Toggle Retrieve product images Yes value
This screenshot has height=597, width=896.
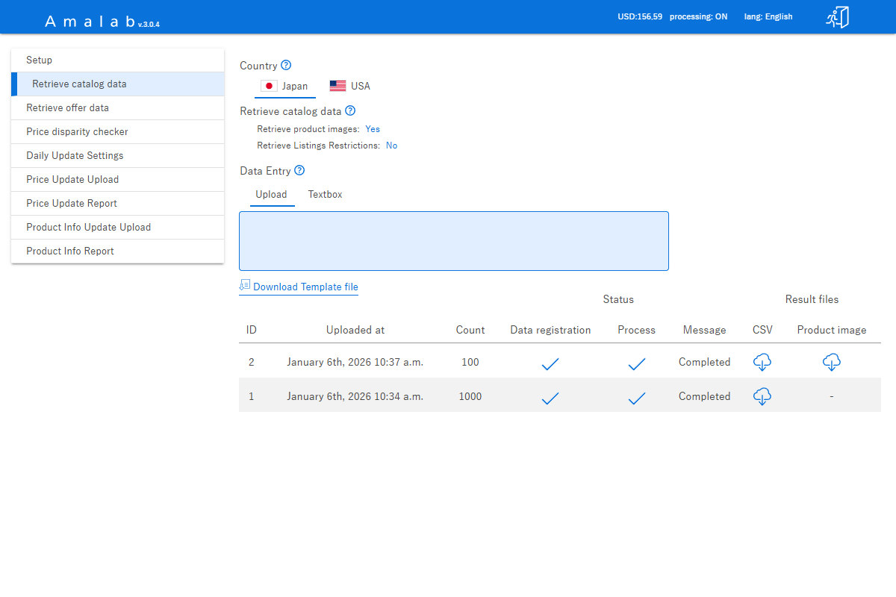point(373,129)
